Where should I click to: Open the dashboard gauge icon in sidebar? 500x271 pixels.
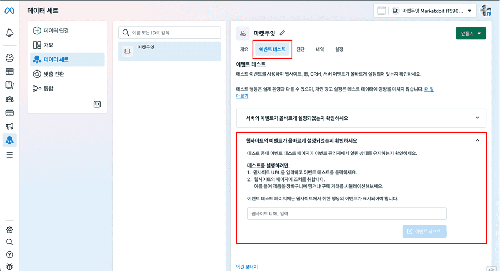click(9, 58)
